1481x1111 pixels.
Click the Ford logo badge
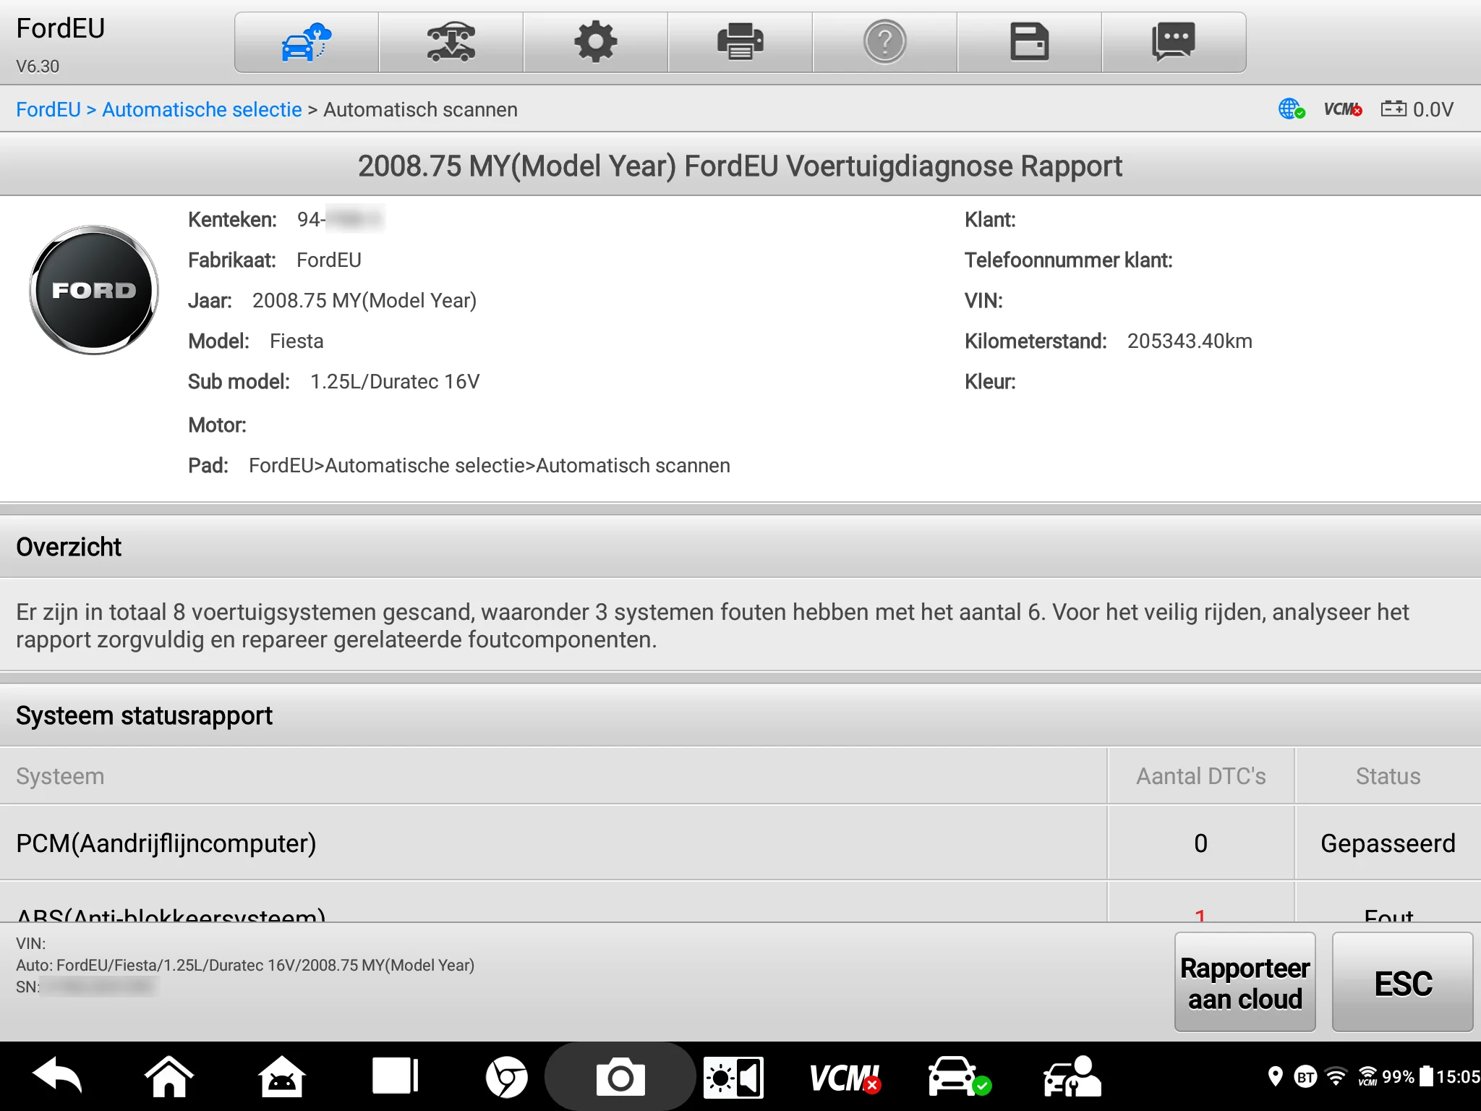coord(94,290)
